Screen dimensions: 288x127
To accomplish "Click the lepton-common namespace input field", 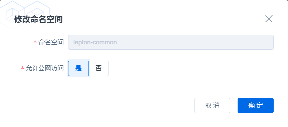I will pos(171,42).
